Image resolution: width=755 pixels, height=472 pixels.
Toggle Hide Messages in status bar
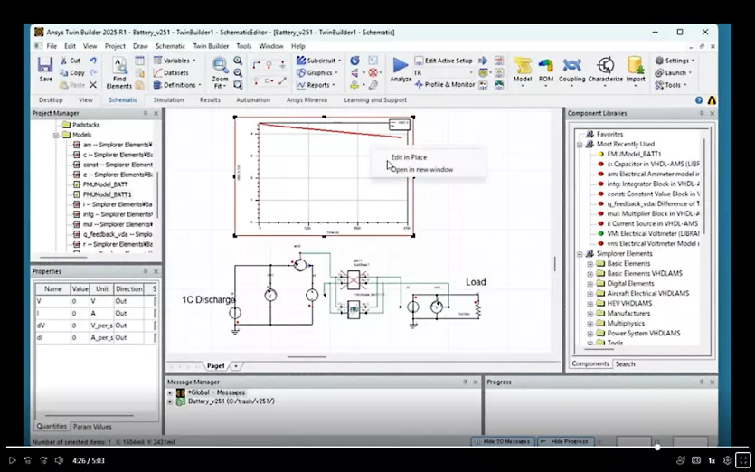click(x=502, y=441)
